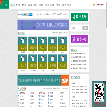Click the green 快捷提交 banner button
The height and width of the screenshot is (107, 107).
click(x=80, y=17)
